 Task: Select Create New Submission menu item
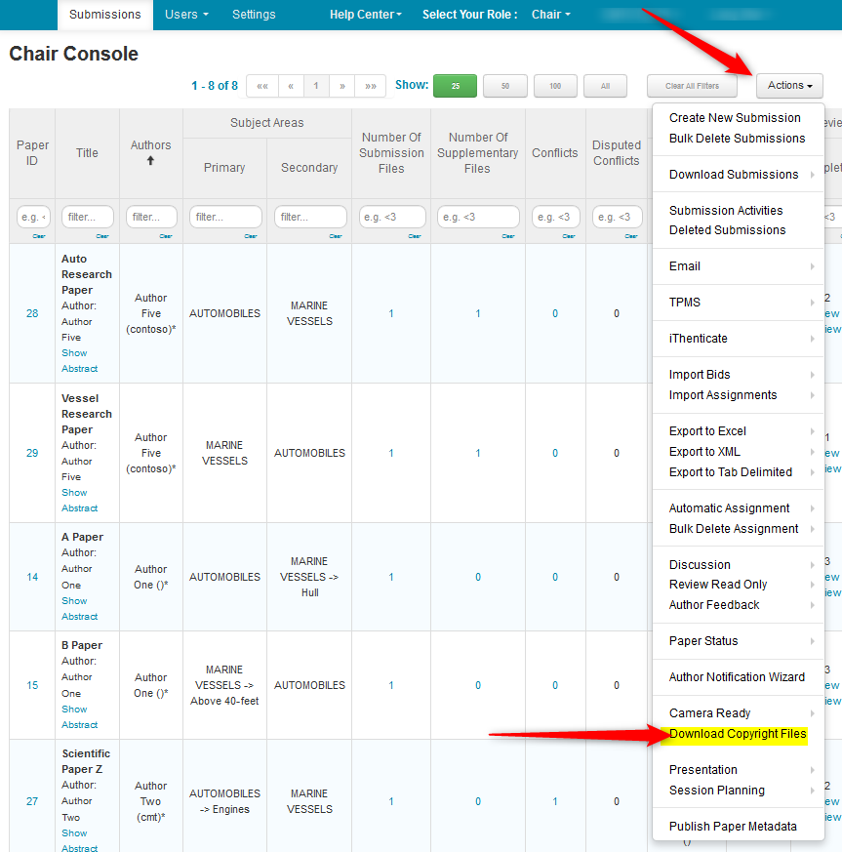[735, 118]
